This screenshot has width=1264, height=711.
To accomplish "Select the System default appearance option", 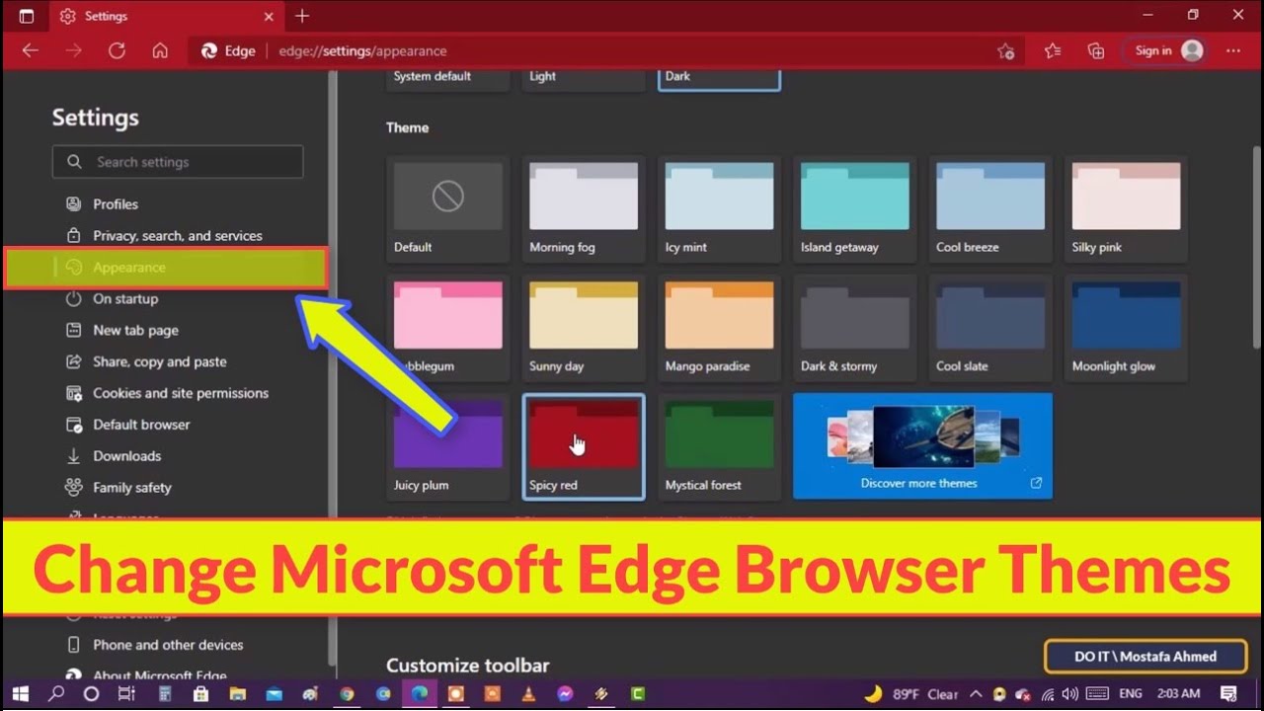I will point(447,79).
